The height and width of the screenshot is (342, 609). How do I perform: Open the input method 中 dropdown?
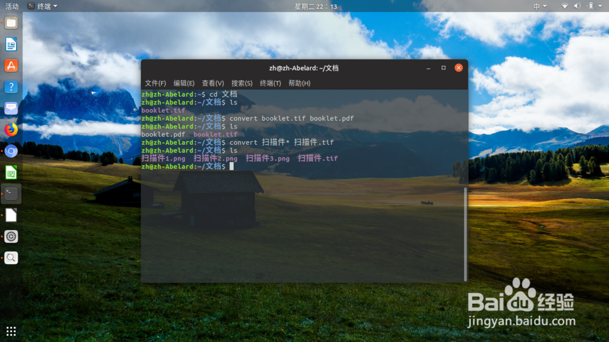pos(540,6)
